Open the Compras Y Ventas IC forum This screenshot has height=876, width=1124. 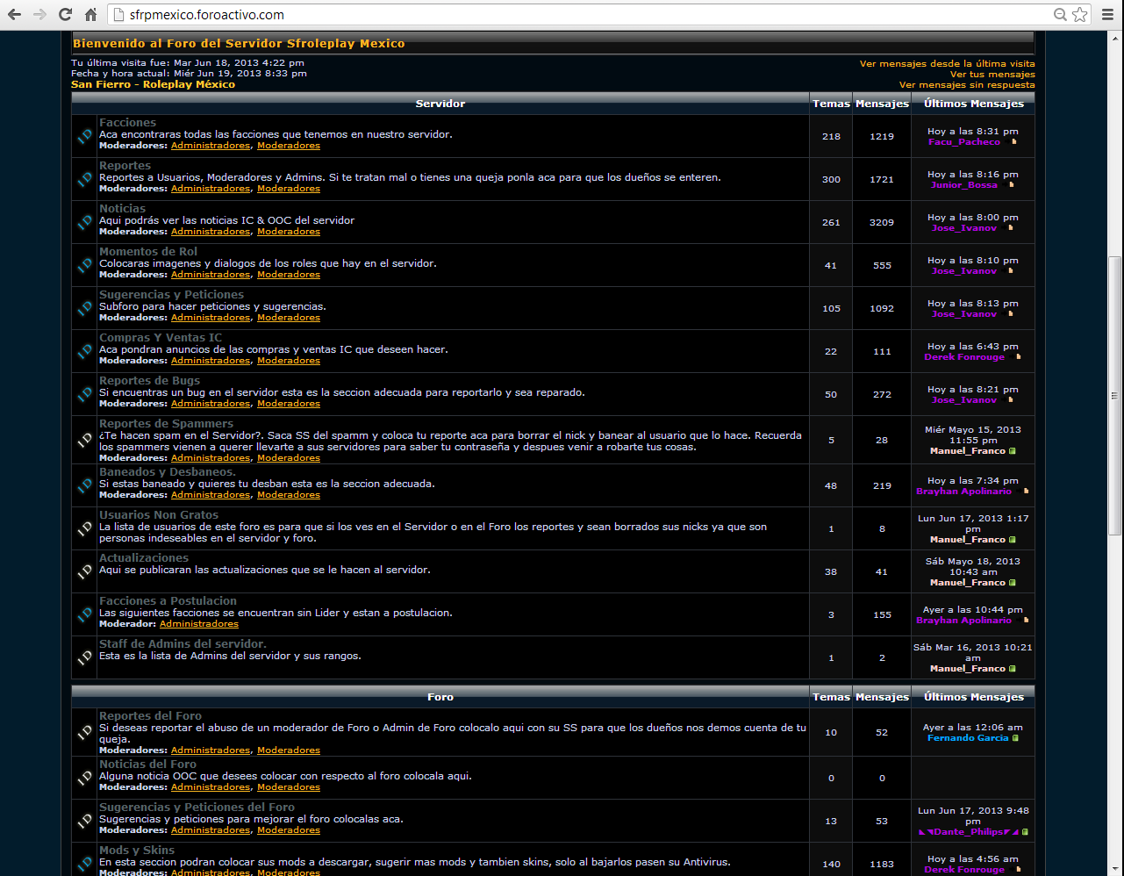161,338
